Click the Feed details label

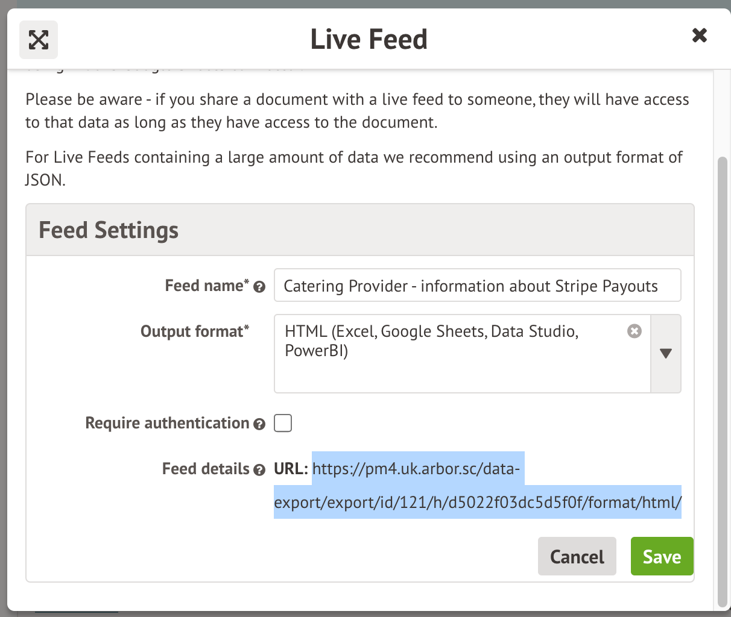tap(206, 469)
